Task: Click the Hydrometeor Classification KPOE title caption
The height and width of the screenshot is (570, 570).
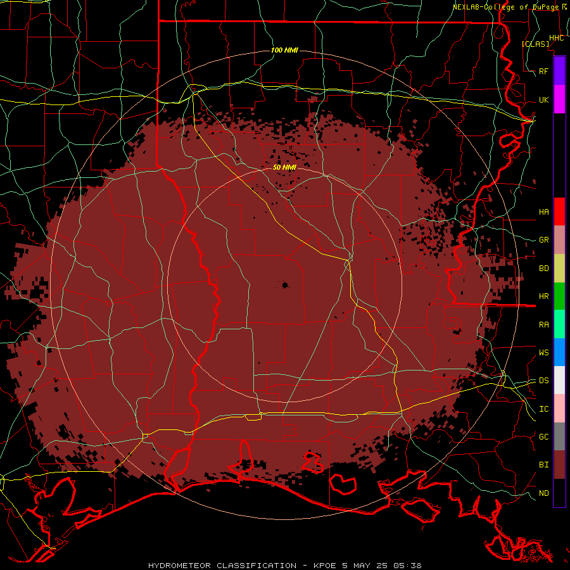Action: tap(284, 566)
